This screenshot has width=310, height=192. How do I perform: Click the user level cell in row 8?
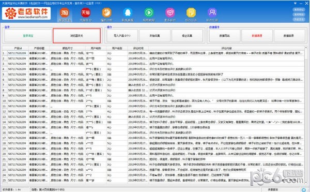click(117, 90)
